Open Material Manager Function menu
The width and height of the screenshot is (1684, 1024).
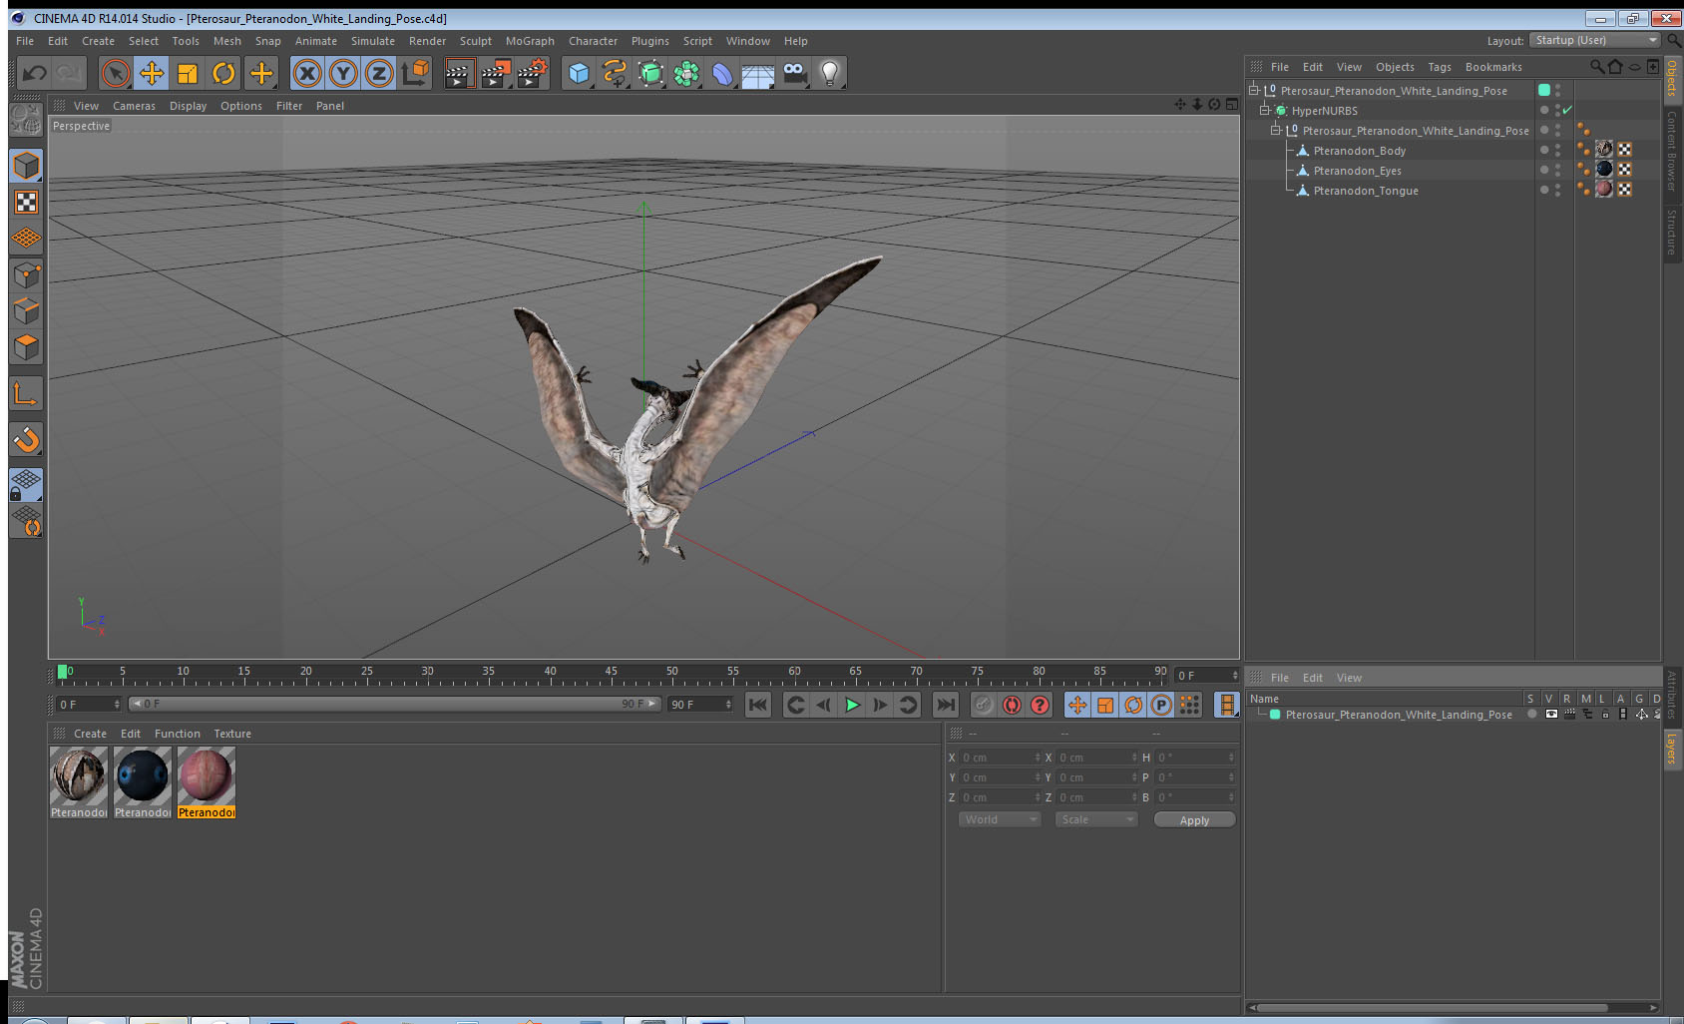pyautogui.click(x=178, y=734)
